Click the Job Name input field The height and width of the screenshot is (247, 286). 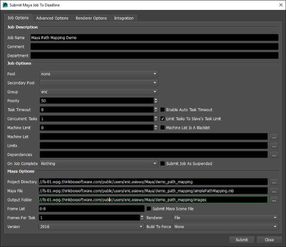pos(154,37)
